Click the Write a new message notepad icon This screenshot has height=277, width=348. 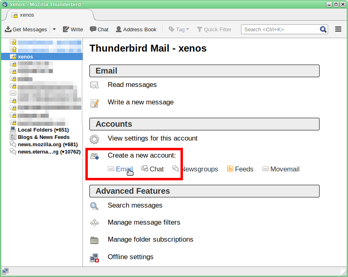pos(95,103)
